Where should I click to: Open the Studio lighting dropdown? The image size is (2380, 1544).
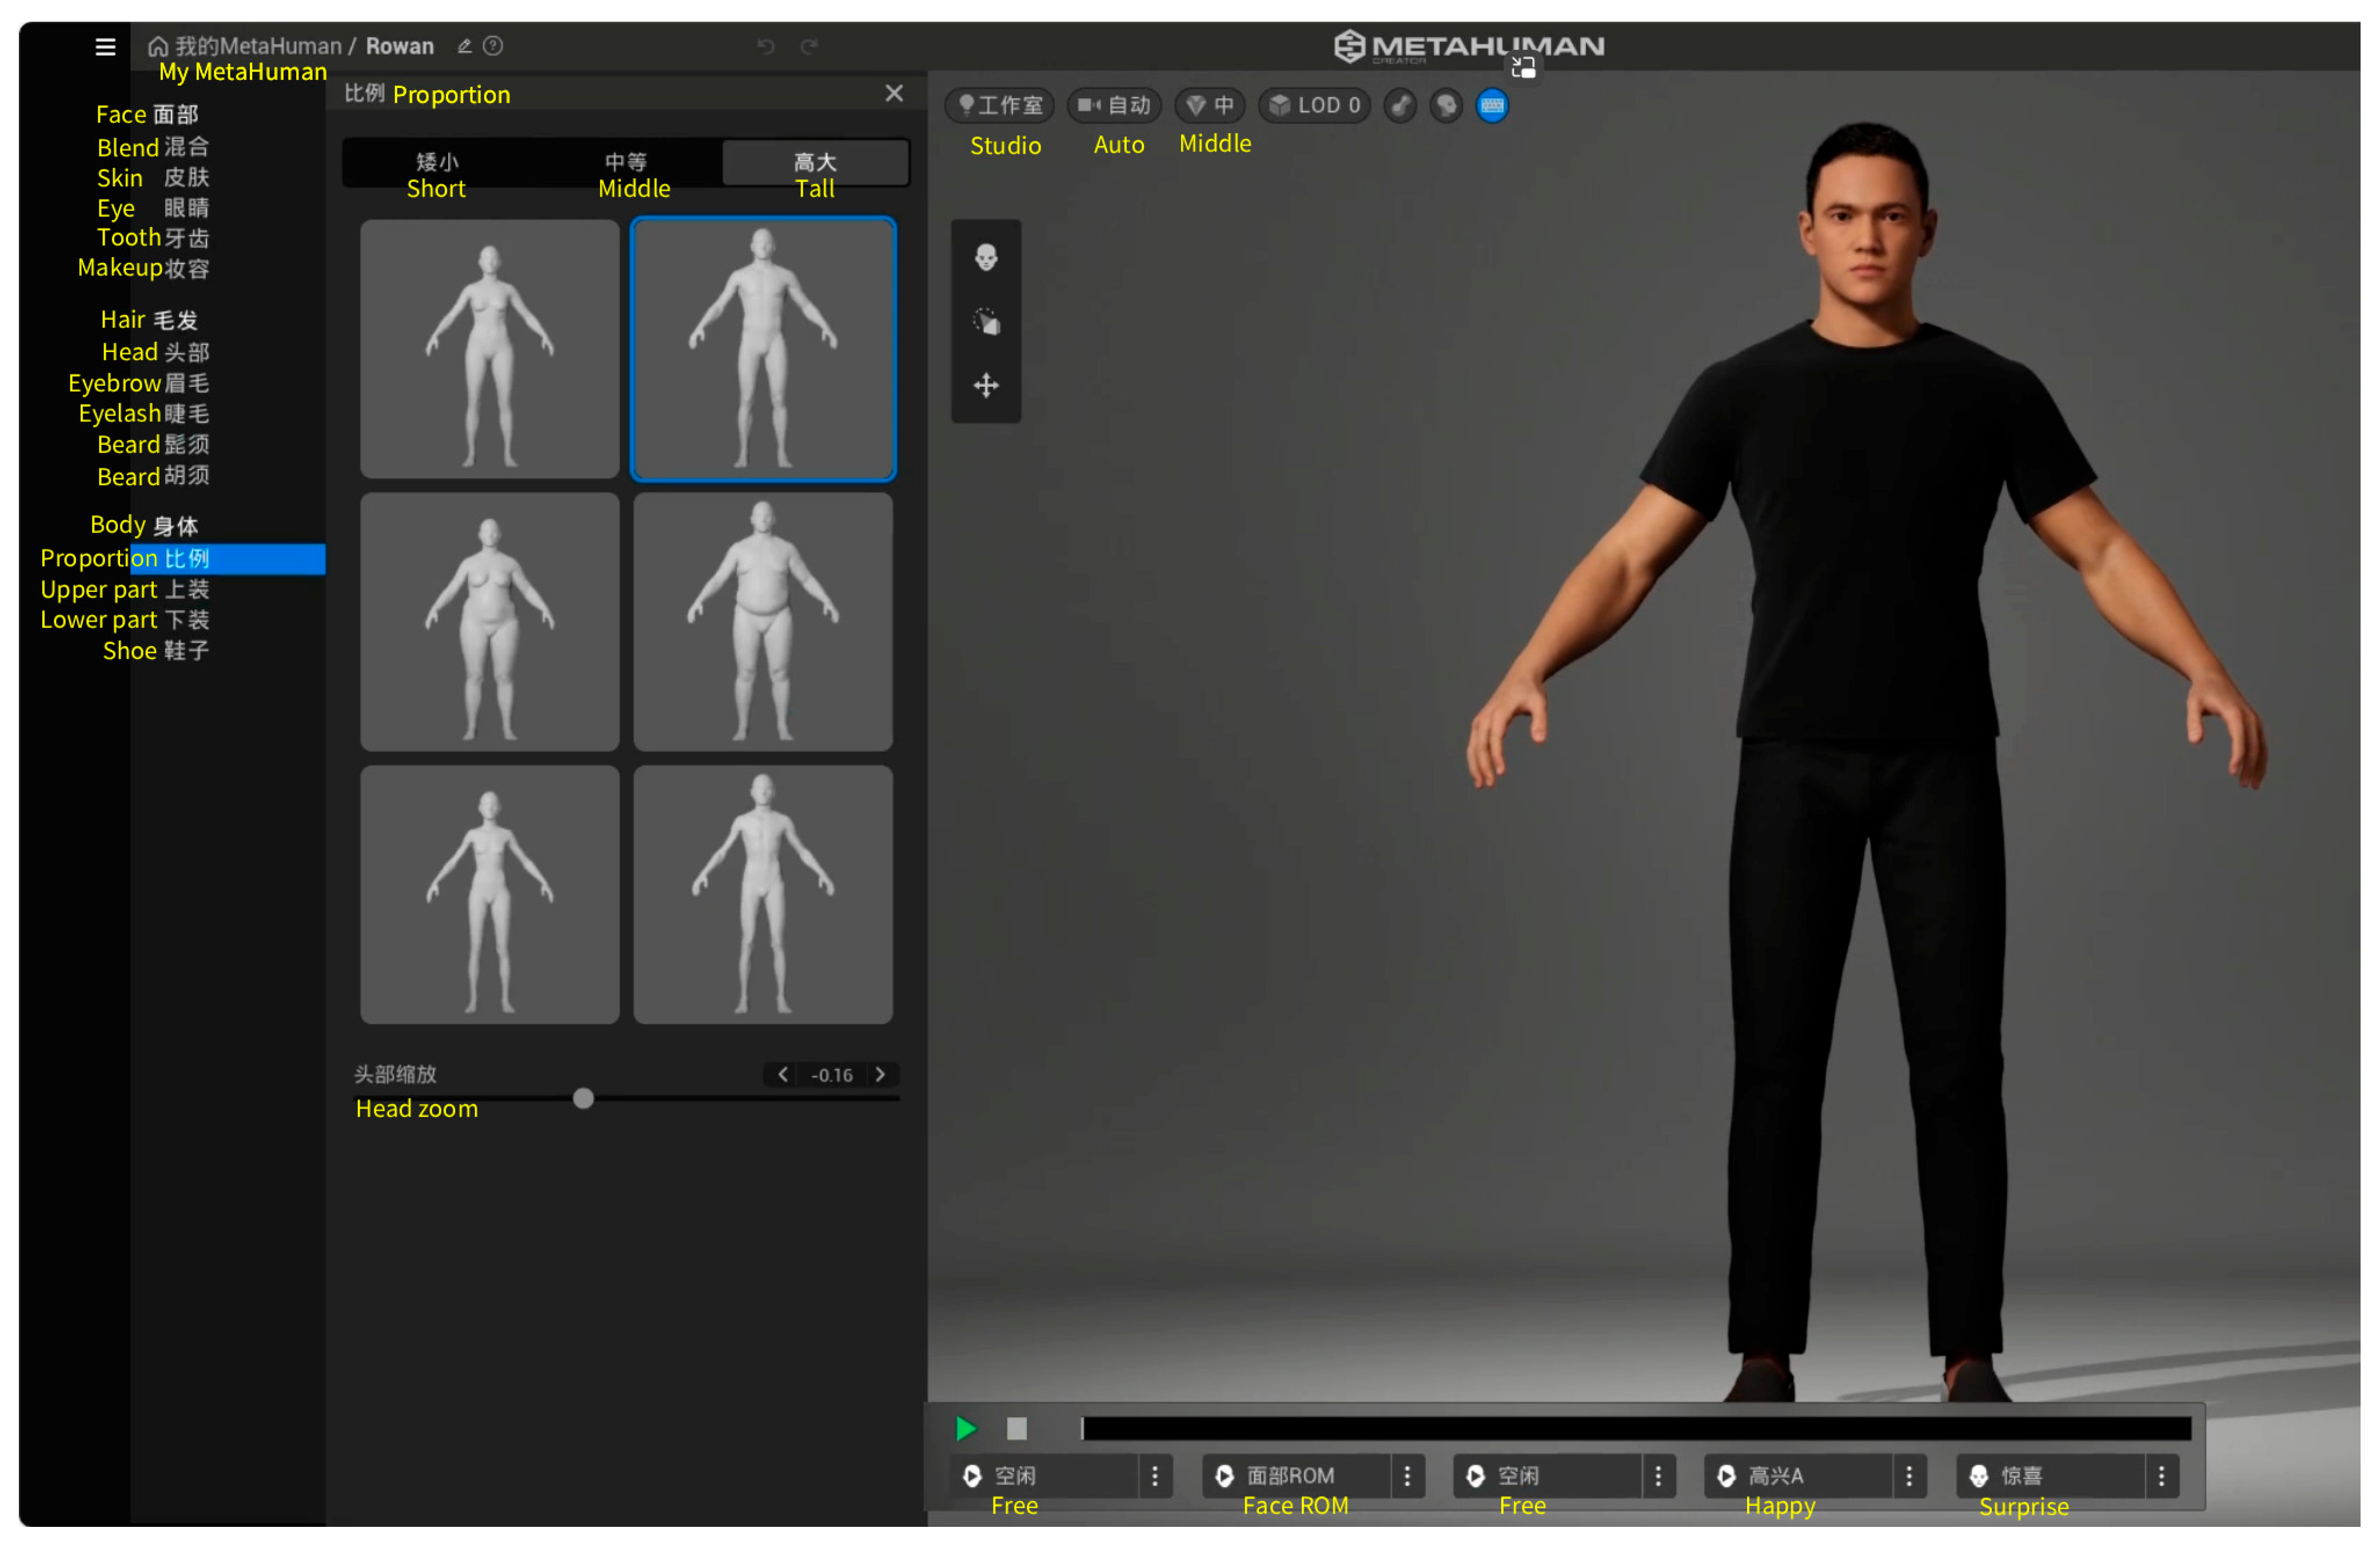click(999, 106)
